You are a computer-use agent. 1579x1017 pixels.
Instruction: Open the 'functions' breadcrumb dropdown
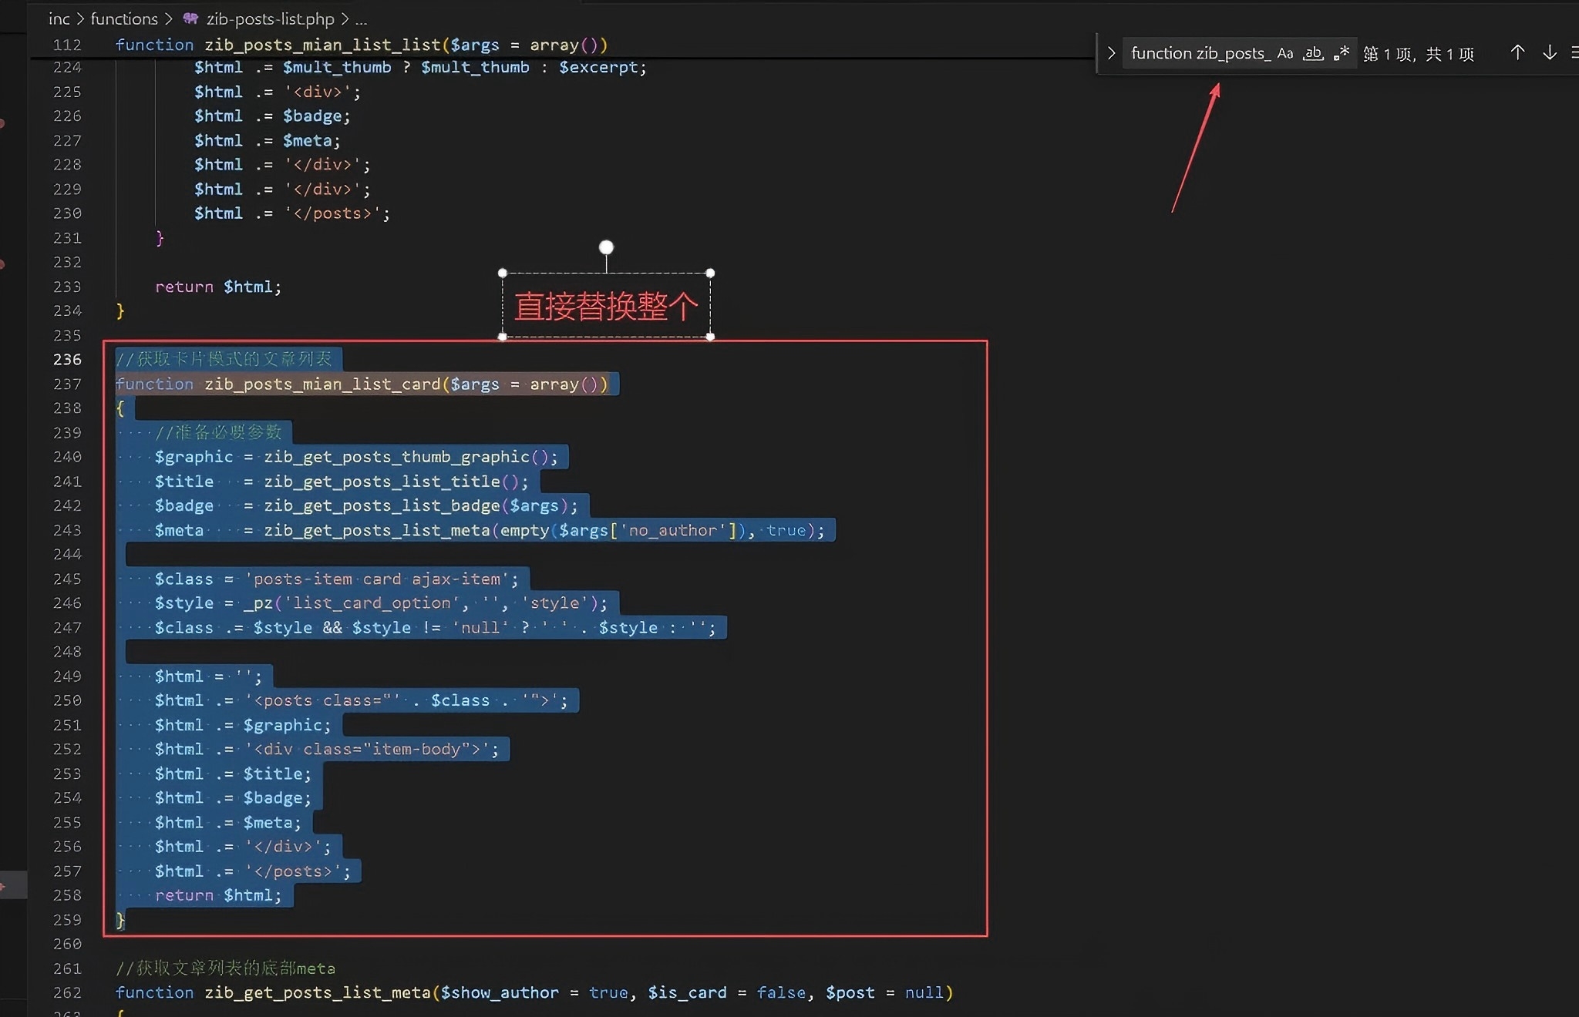pos(123,18)
